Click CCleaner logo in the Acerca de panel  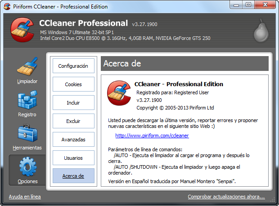tap(119, 93)
